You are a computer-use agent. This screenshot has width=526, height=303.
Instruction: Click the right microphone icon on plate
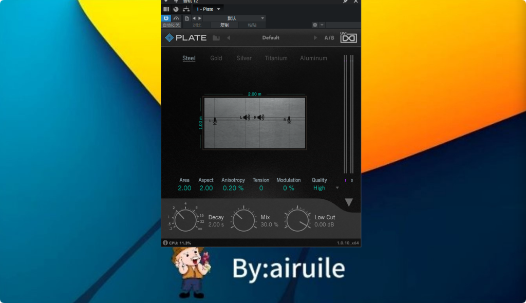(289, 120)
